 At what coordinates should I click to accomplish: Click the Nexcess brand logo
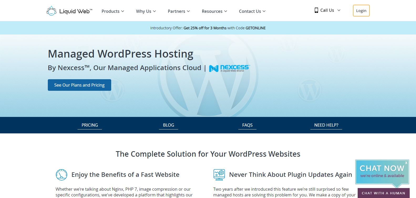pyautogui.click(x=229, y=68)
